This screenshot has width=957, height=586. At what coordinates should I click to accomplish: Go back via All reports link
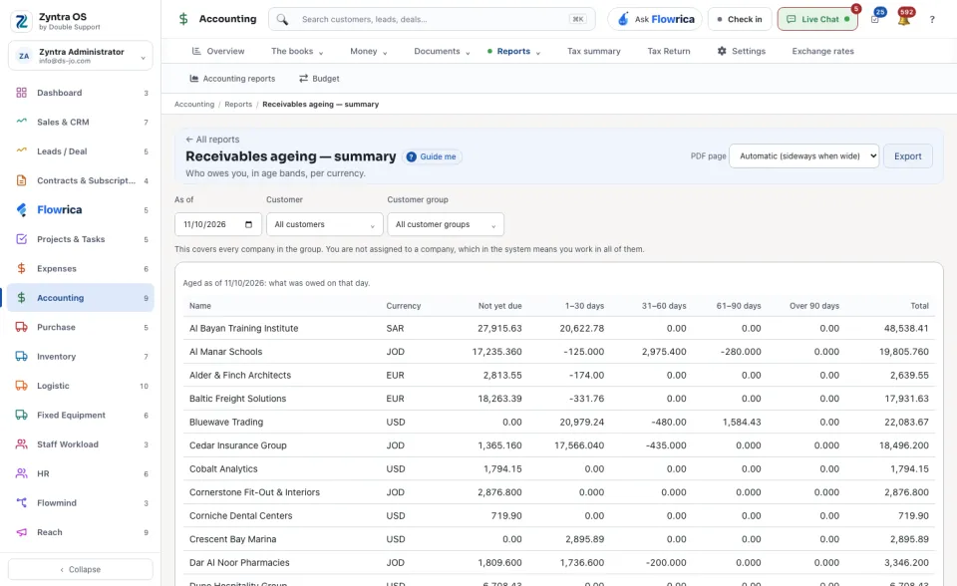[212, 140]
